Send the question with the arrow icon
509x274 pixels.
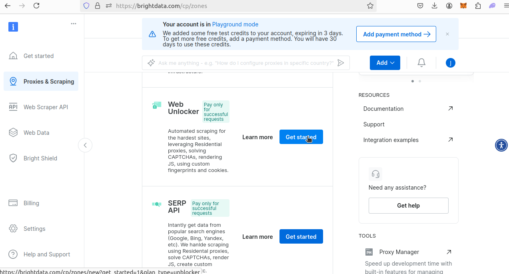tap(341, 63)
